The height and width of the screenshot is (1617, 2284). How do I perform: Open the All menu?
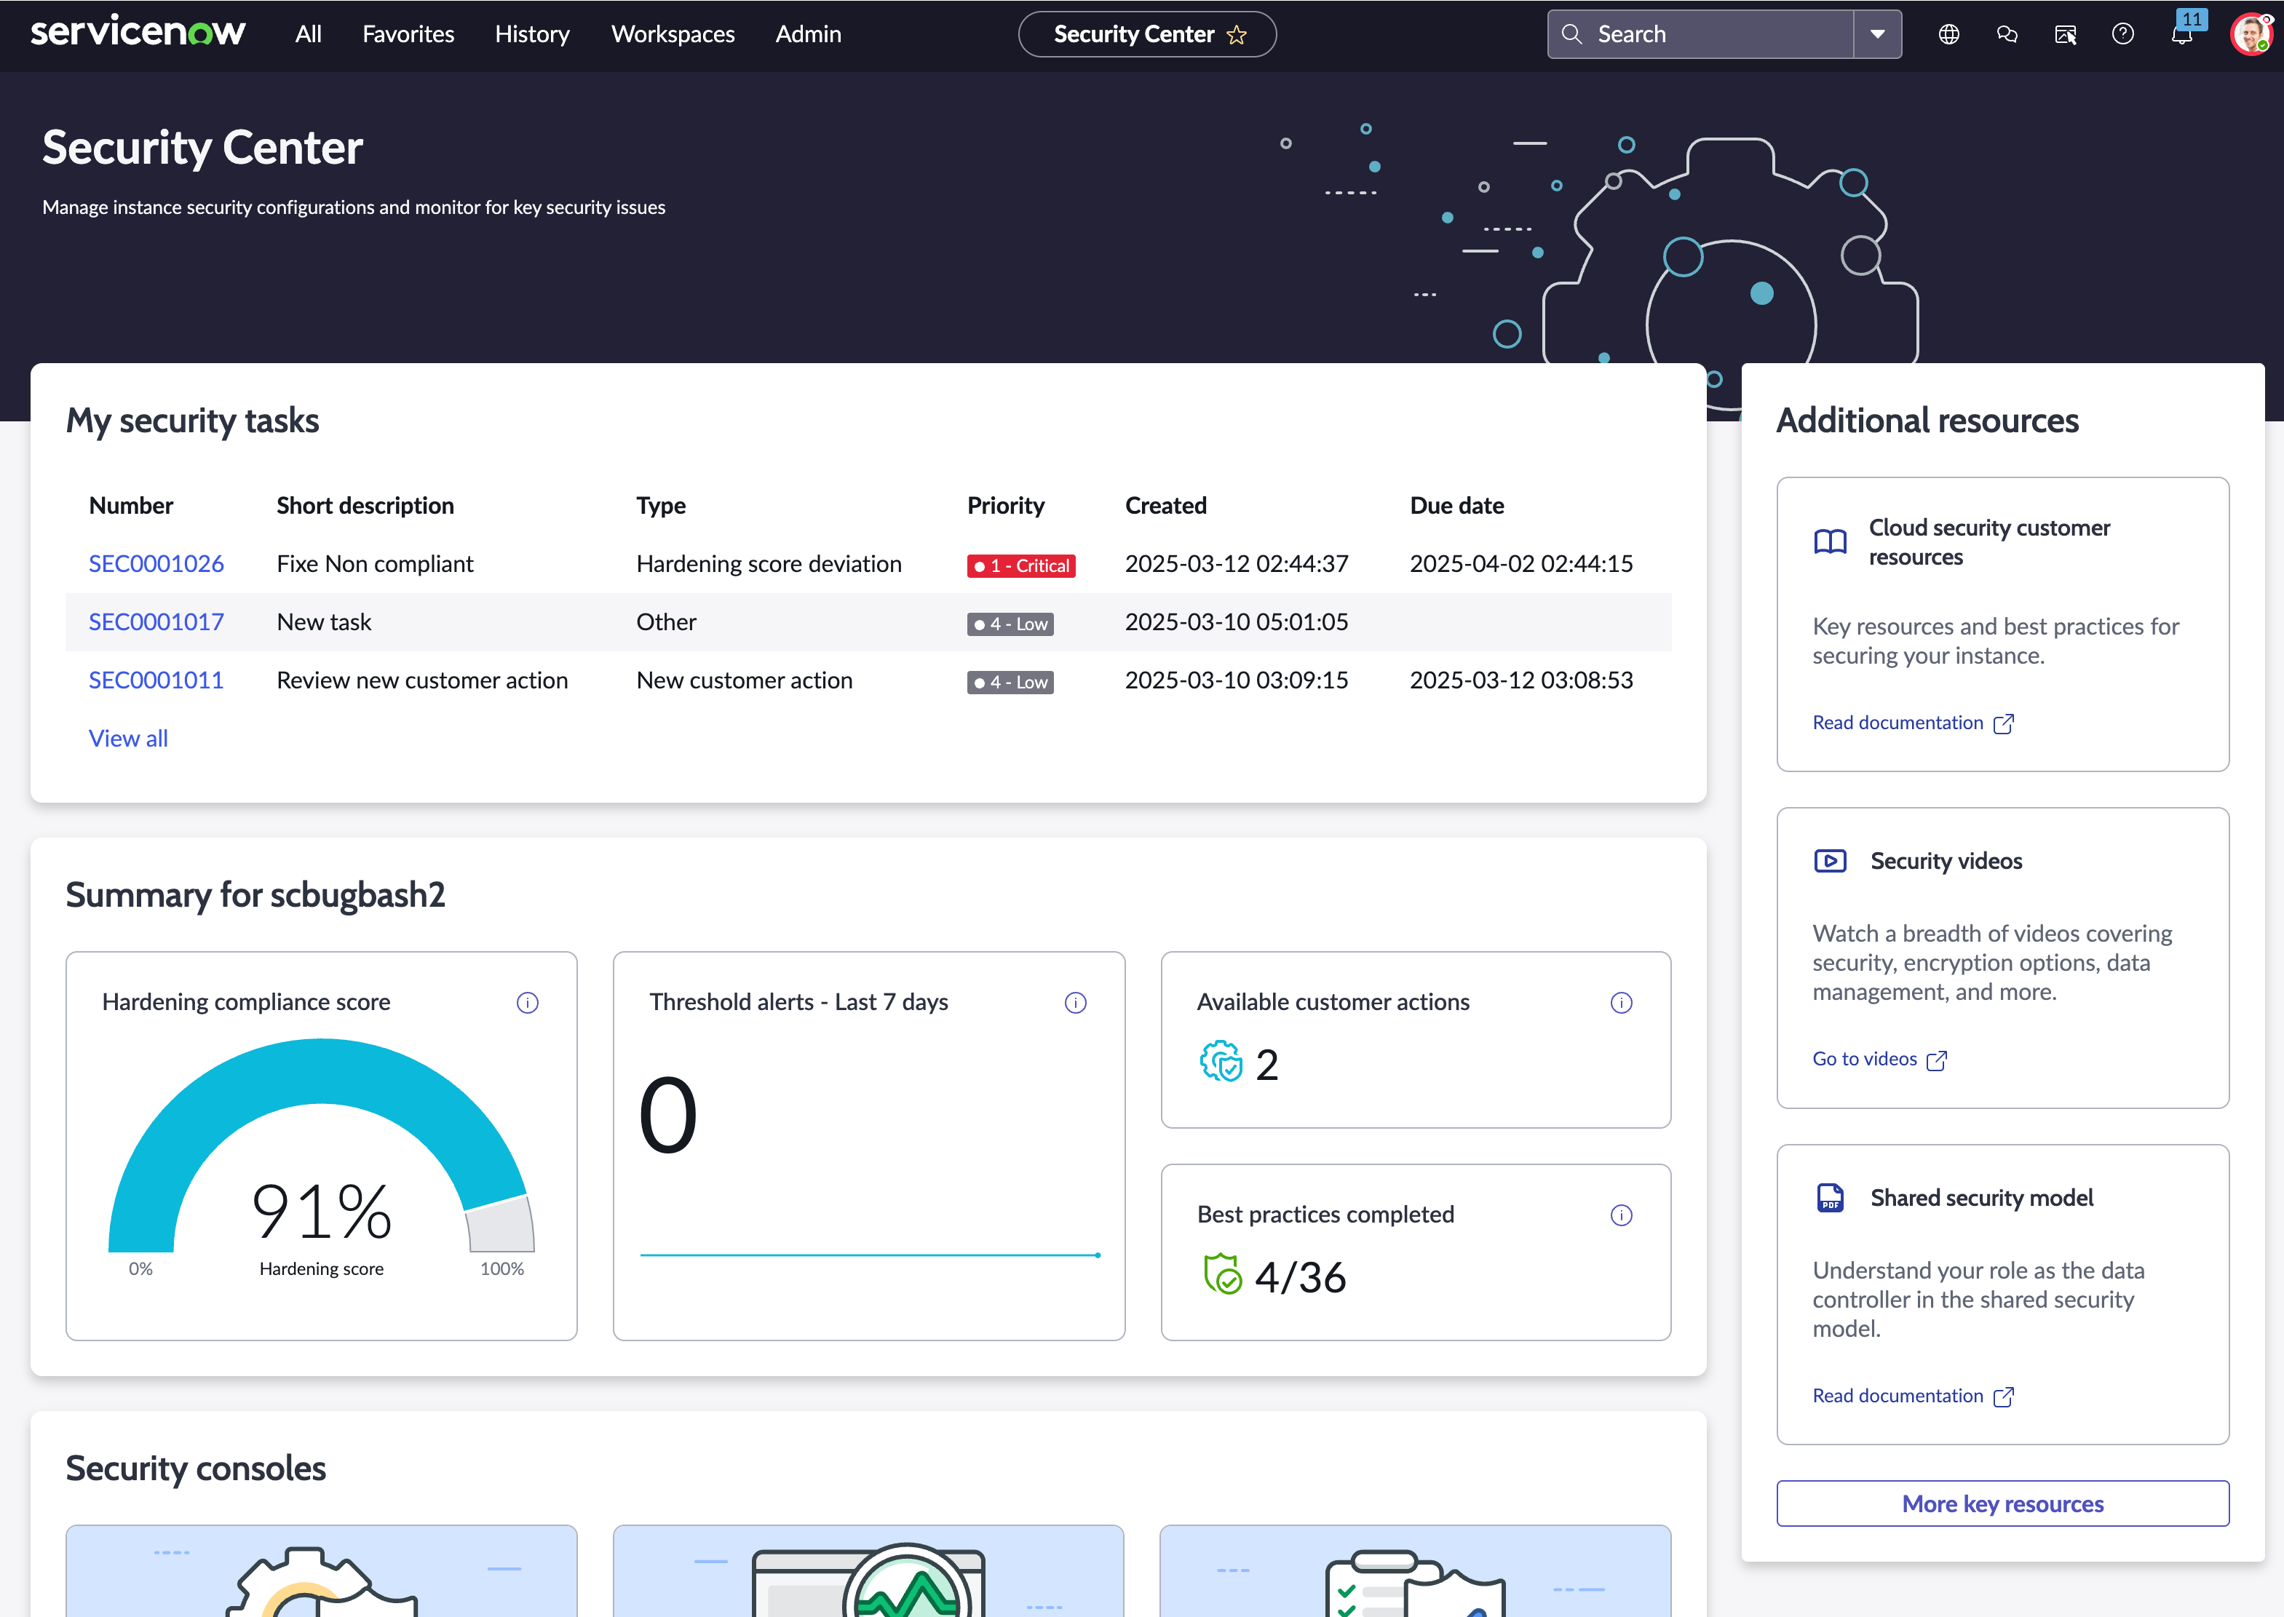309,34
